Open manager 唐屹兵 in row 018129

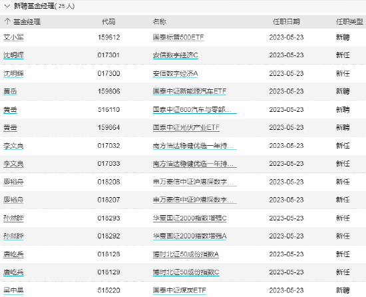[x=13, y=272]
